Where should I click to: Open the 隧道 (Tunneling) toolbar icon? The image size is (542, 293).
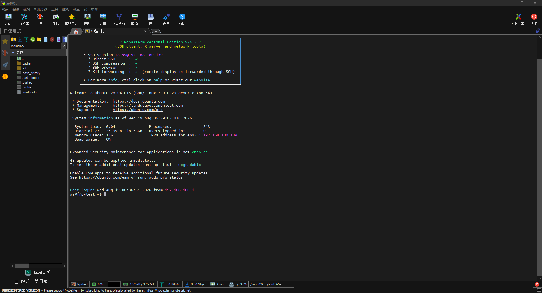click(x=135, y=19)
